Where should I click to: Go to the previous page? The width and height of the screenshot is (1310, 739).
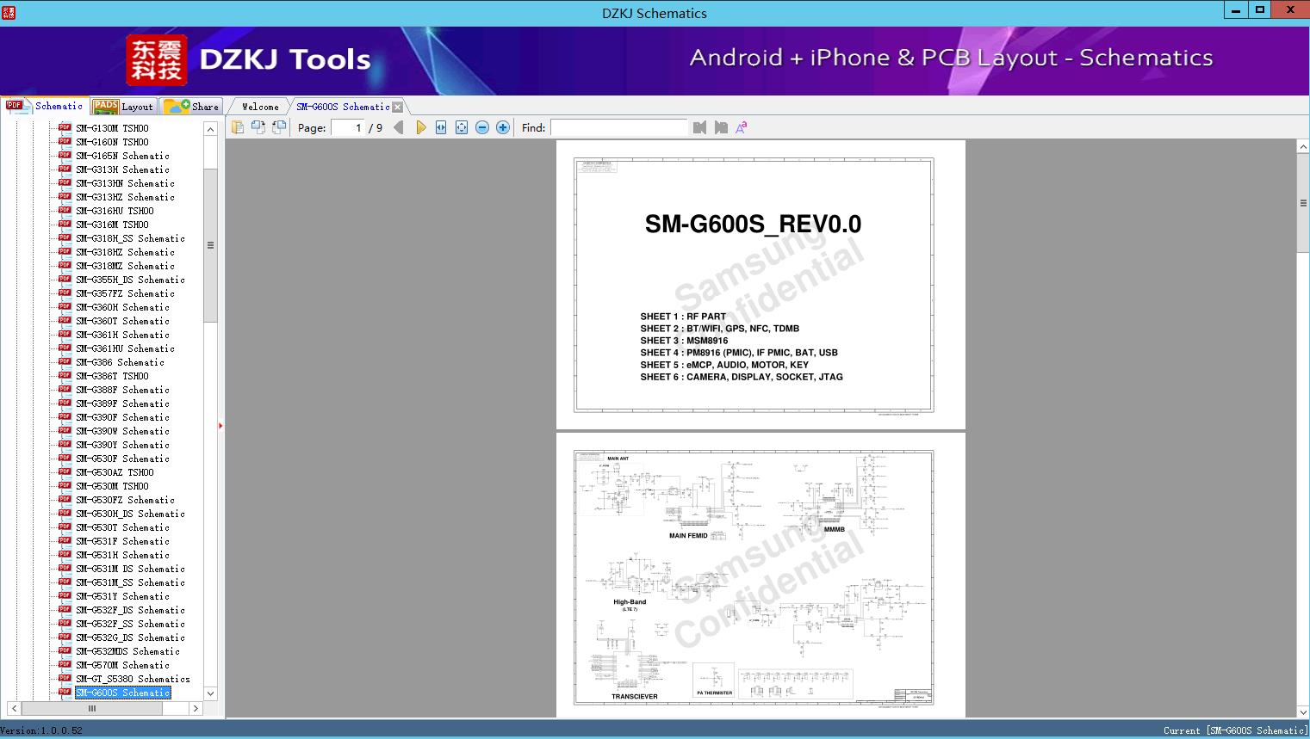pos(399,127)
